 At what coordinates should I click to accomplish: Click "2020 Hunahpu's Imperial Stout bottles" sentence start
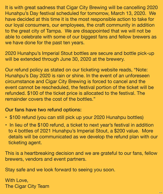pos(47,53)
